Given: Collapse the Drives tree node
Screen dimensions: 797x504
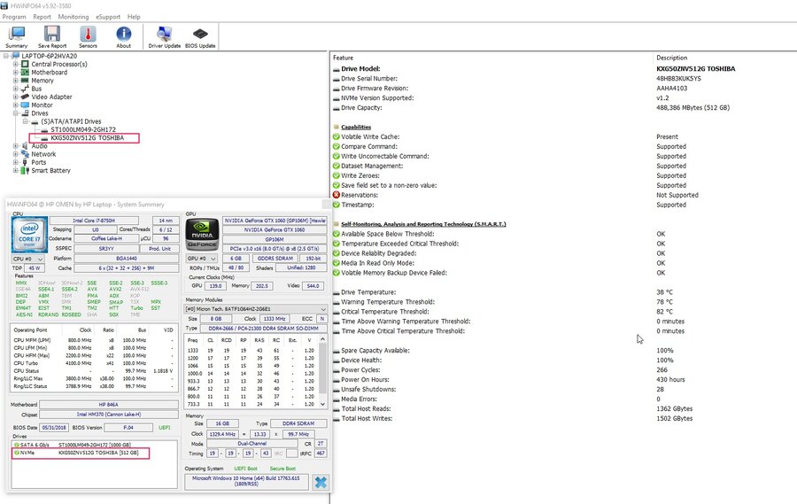Looking at the screenshot, I should pyautogui.click(x=15, y=113).
